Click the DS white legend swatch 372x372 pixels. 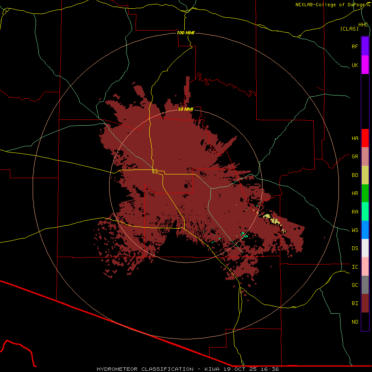point(365,248)
